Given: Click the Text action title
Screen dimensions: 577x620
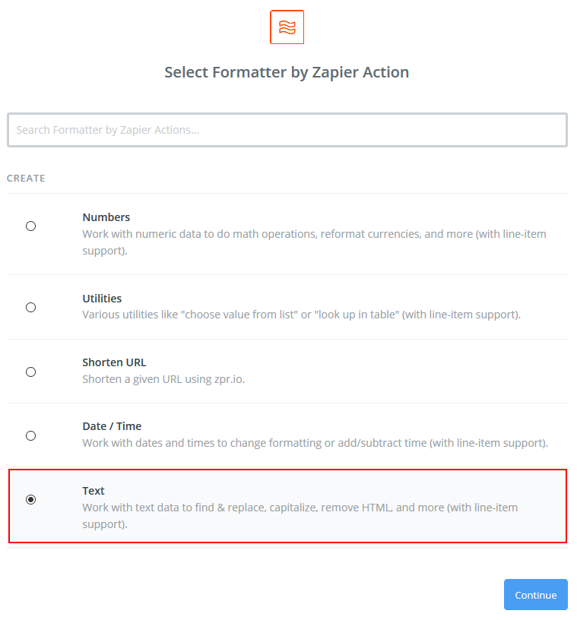Looking at the screenshot, I should [x=94, y=491].
